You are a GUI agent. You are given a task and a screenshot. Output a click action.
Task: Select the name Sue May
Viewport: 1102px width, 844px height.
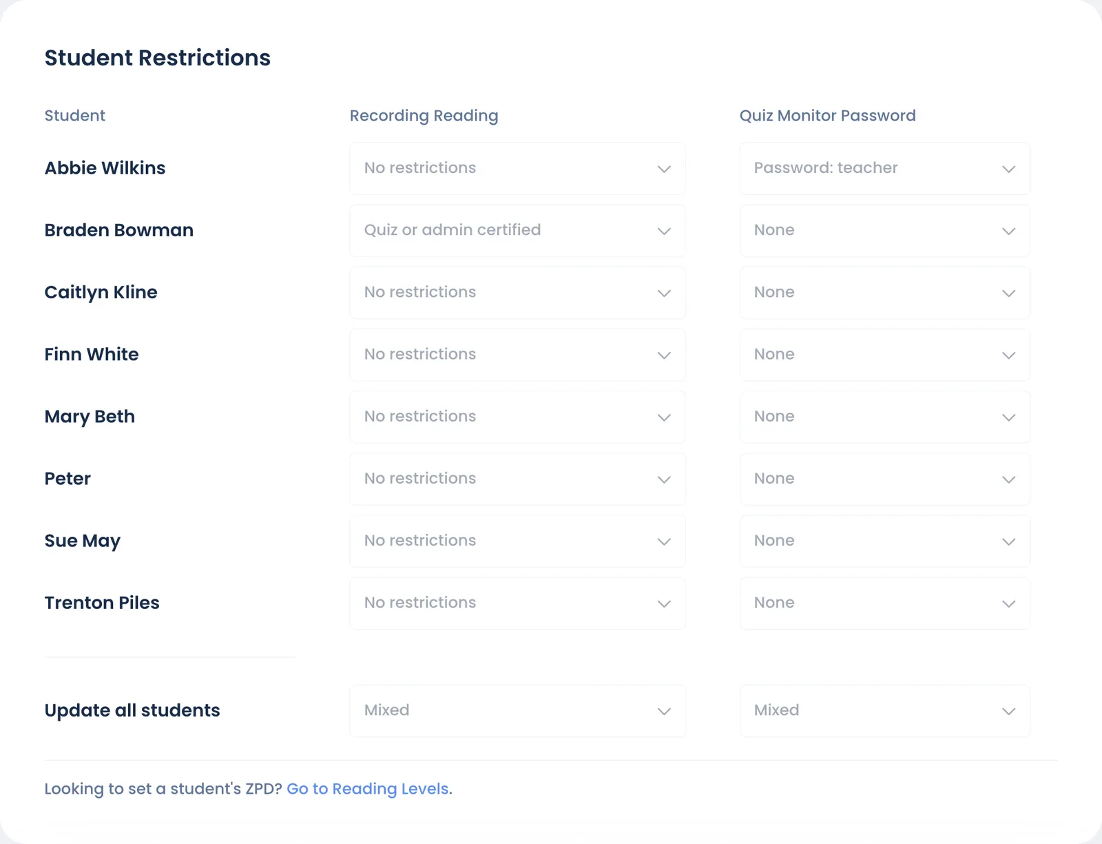83,541
